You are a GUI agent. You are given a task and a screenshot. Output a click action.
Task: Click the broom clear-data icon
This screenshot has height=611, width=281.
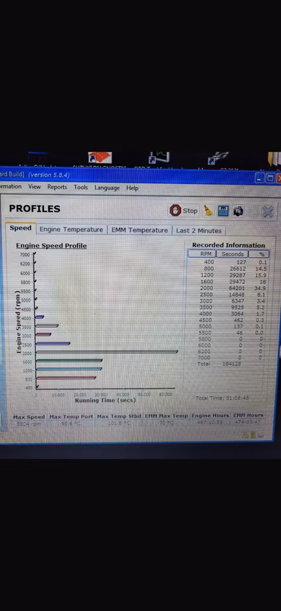(209, 211)
